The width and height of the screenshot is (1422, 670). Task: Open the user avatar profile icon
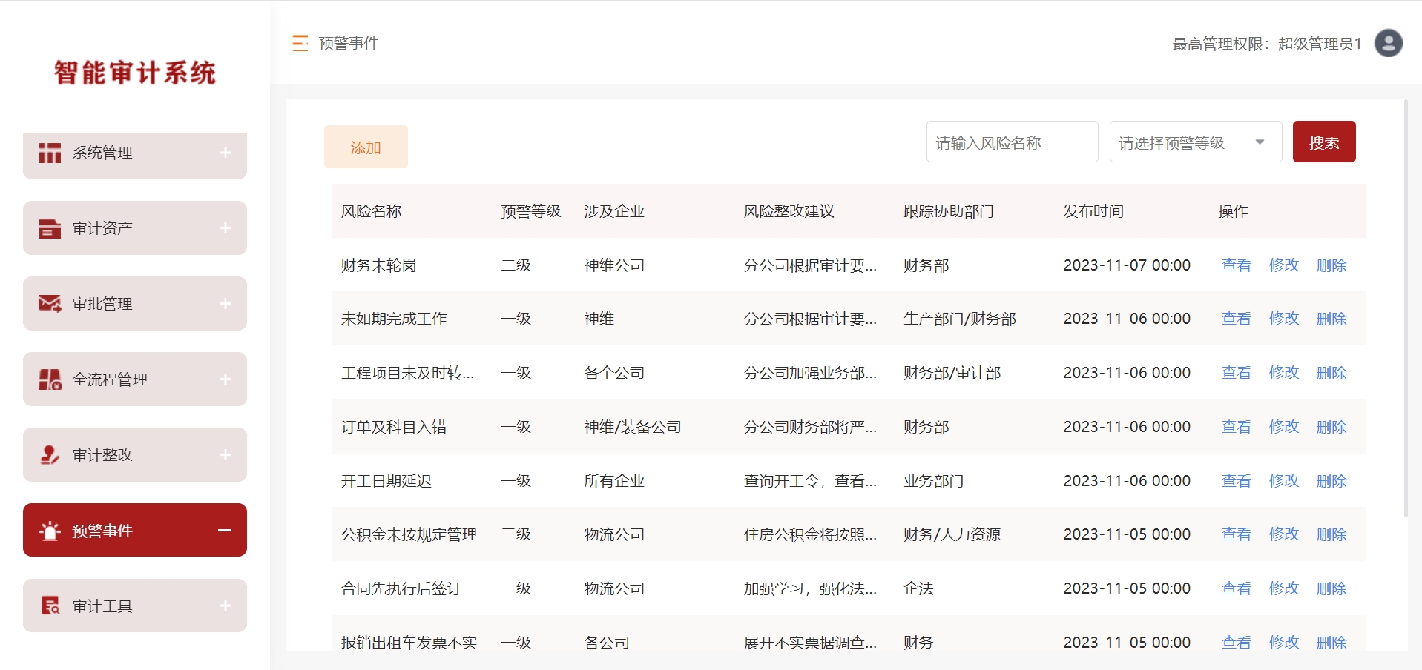click(1388, 43)
